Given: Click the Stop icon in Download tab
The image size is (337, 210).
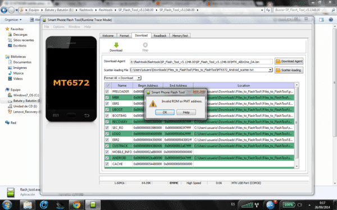Looking at the screenshot, I should (145, 45).
